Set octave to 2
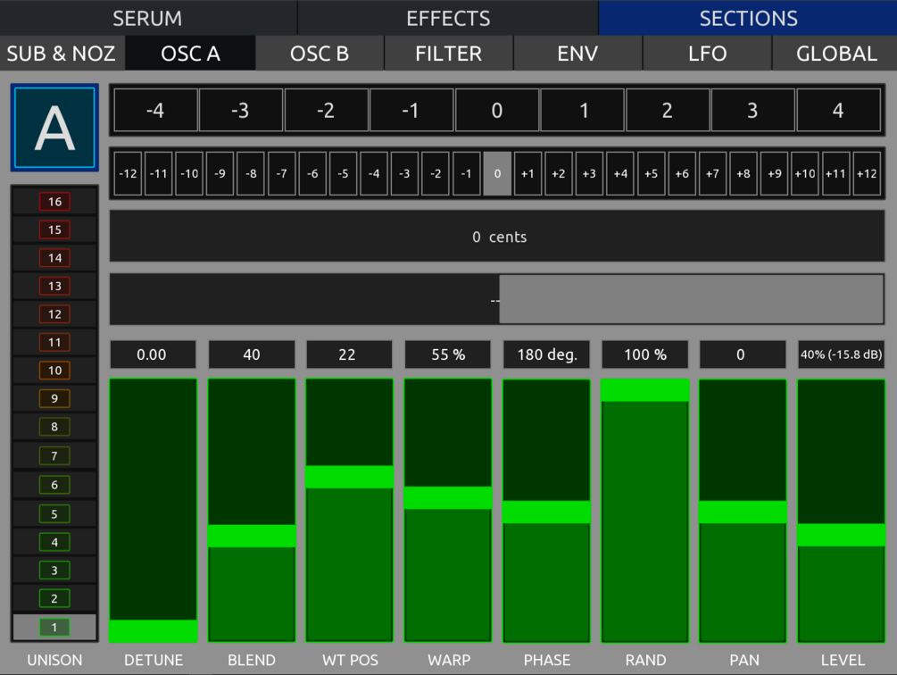Viewport: 897px width, 675px height. click(668, 110)
